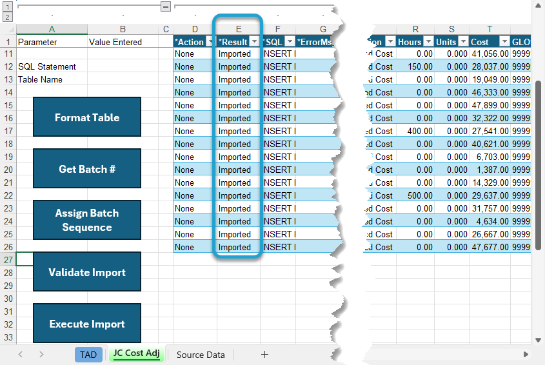The height and width of the screenshot is (365, 545).
Task: Click the Execute Import button
Action: coord(87,323)
